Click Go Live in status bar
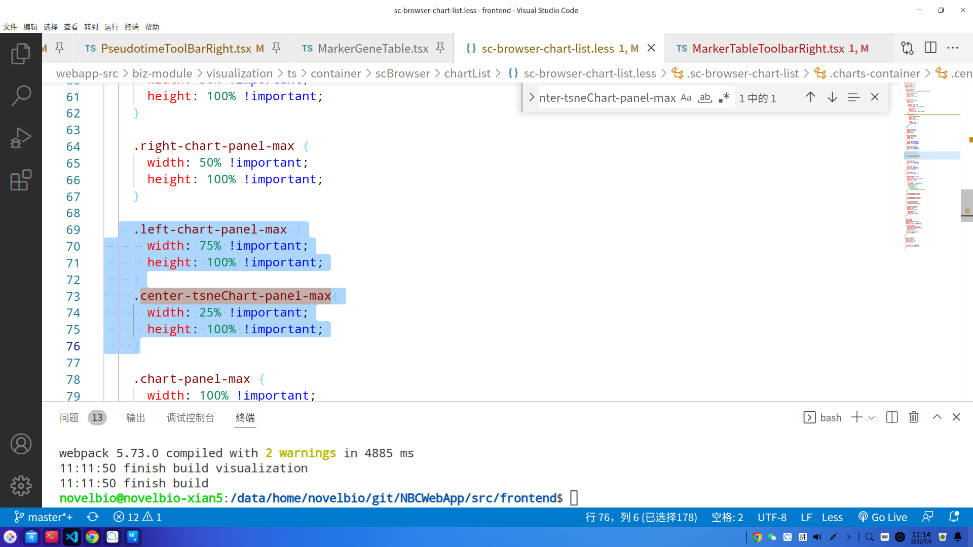 tap(882, 517)
